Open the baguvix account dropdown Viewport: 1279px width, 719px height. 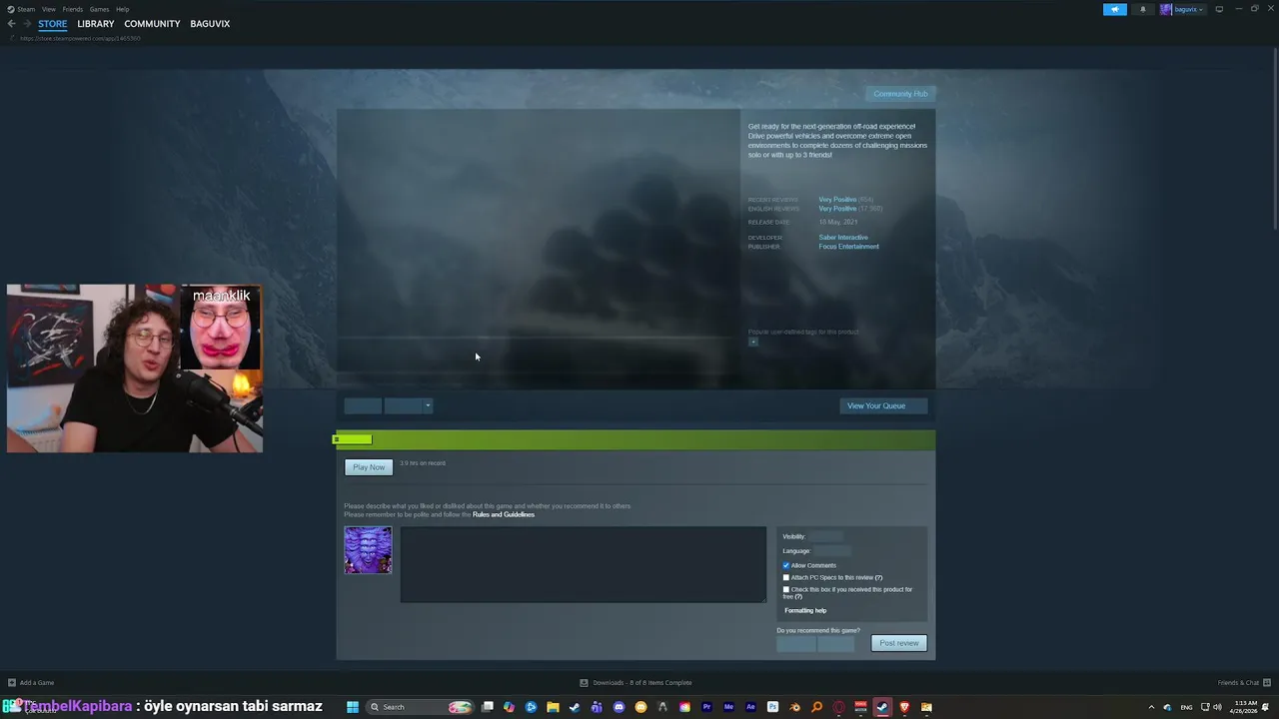(1182, 9)
